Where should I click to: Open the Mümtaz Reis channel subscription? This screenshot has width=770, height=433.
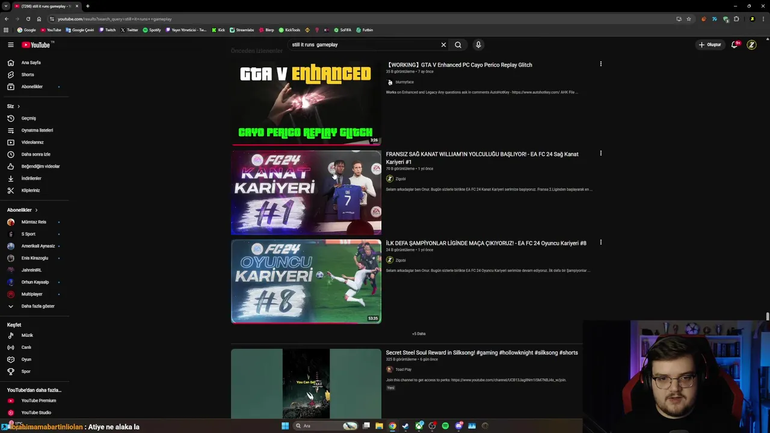(x=34, y=222)
